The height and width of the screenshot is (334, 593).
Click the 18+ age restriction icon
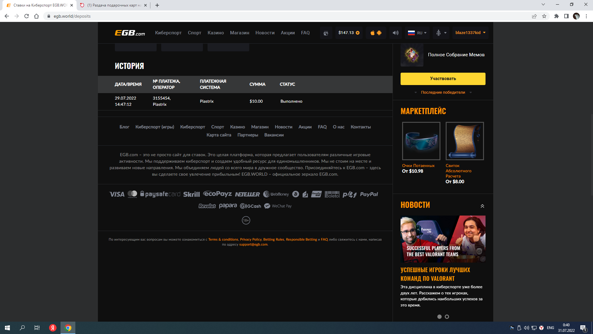pyautogui.click(x=246, y=221)
